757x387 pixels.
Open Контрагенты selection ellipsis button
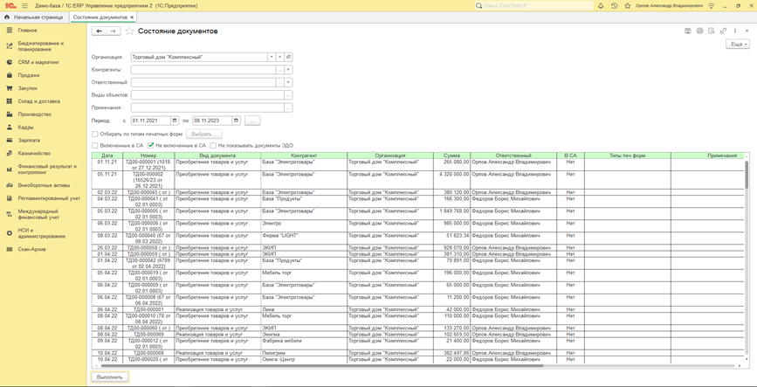pyautogui.click(x=279, y=70)
